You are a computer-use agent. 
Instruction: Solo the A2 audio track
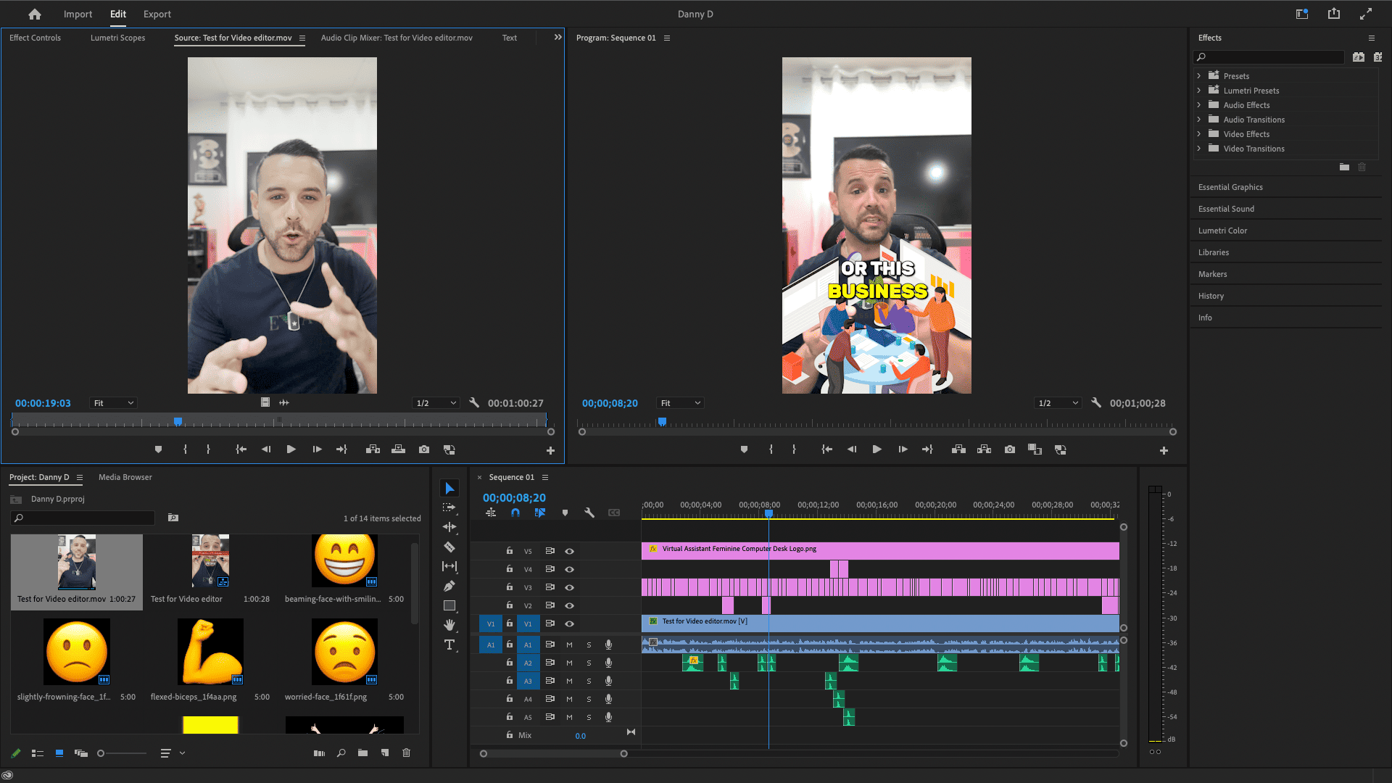[589, 663]
